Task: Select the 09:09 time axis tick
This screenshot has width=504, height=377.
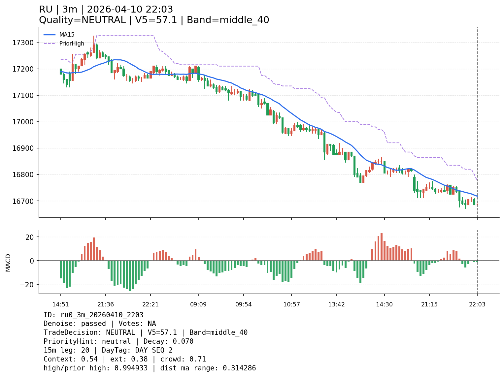Action: (x=198, y=304)
